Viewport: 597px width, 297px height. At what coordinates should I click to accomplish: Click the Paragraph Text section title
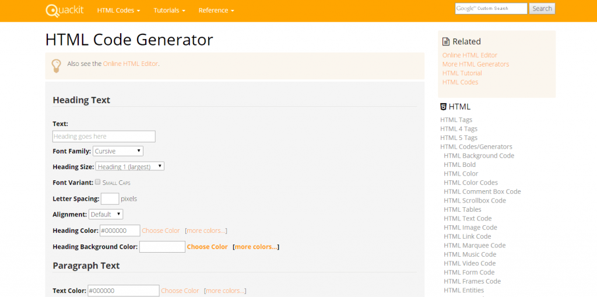[x=86, y=265]
